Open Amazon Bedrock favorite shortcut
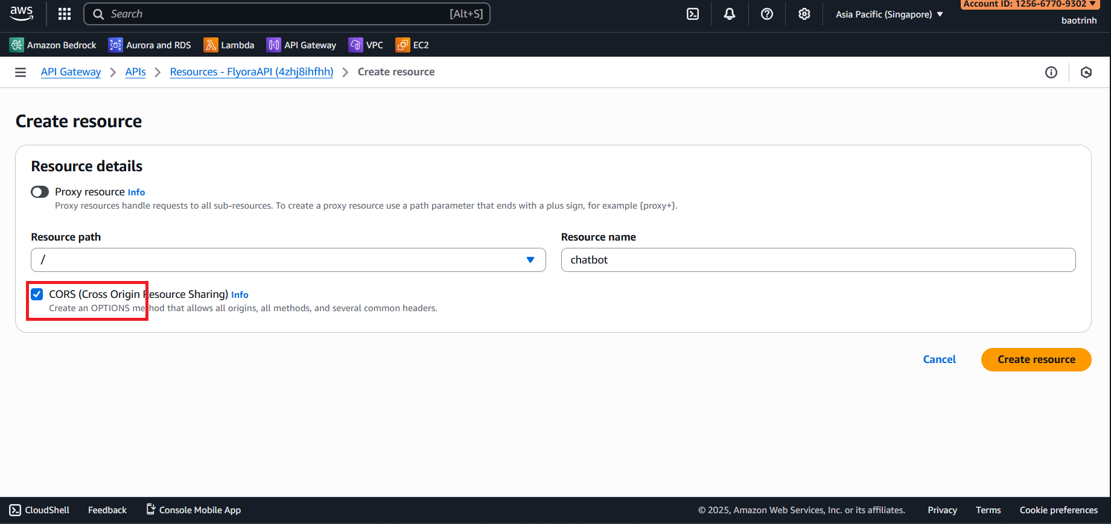Screen dimensions: 1111x524 (x=53, y=45)
